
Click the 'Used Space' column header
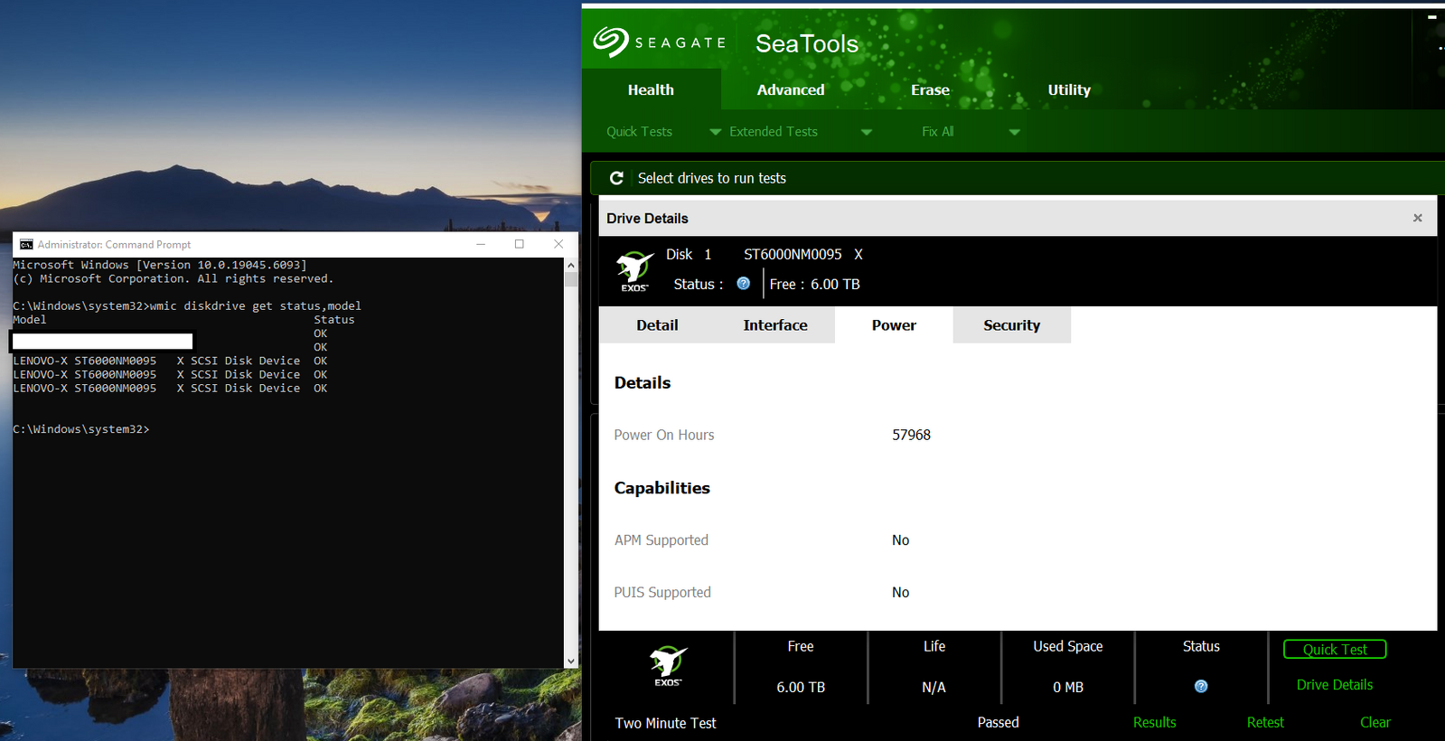[x=1068, y=646]
